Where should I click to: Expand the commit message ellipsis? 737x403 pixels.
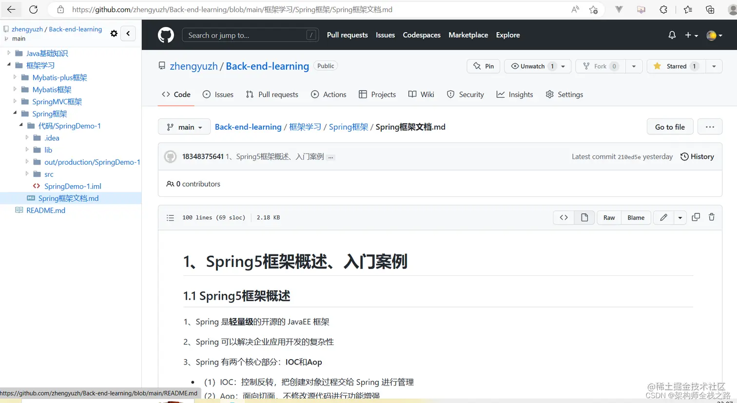330,157
